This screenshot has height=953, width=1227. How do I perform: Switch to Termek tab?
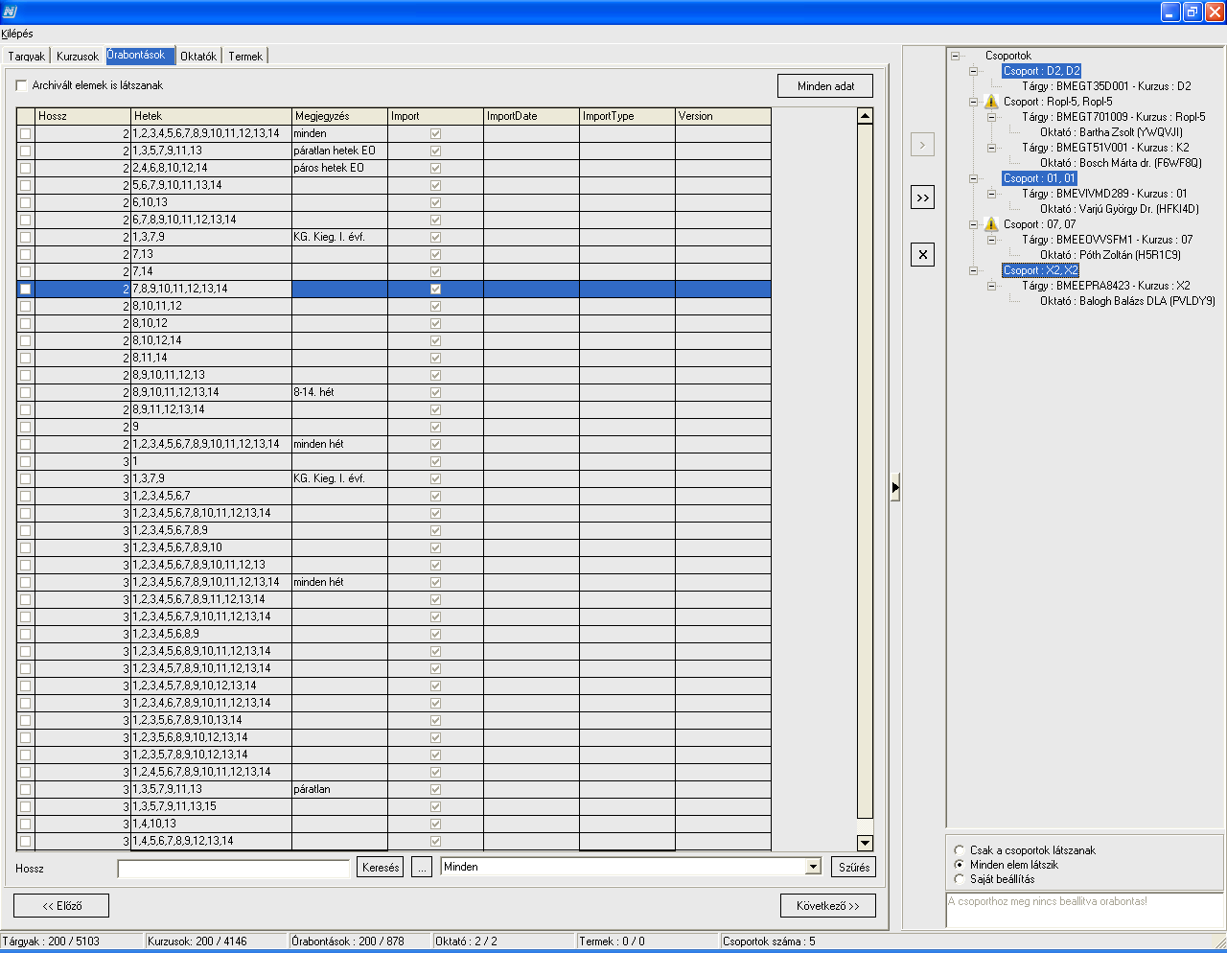245,57
